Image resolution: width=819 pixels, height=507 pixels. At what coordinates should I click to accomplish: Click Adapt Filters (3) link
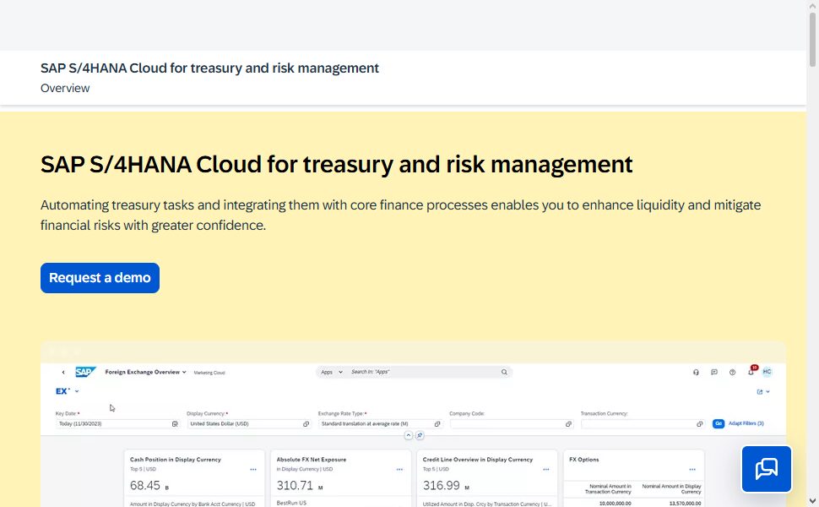pos(746,423)
